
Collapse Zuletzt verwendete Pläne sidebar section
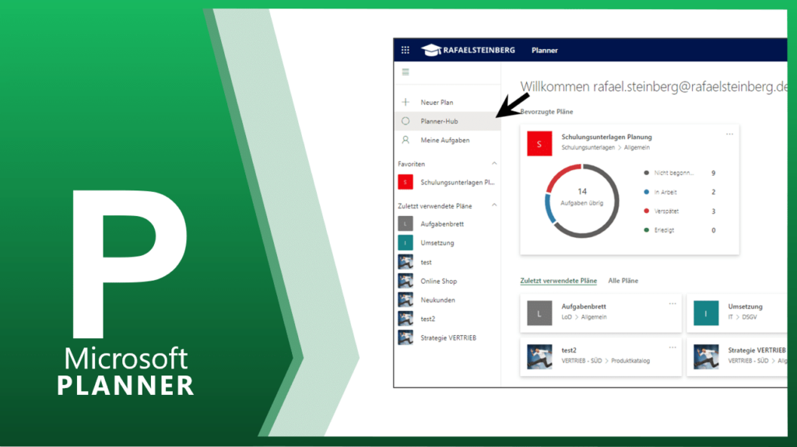click(493, 206)
